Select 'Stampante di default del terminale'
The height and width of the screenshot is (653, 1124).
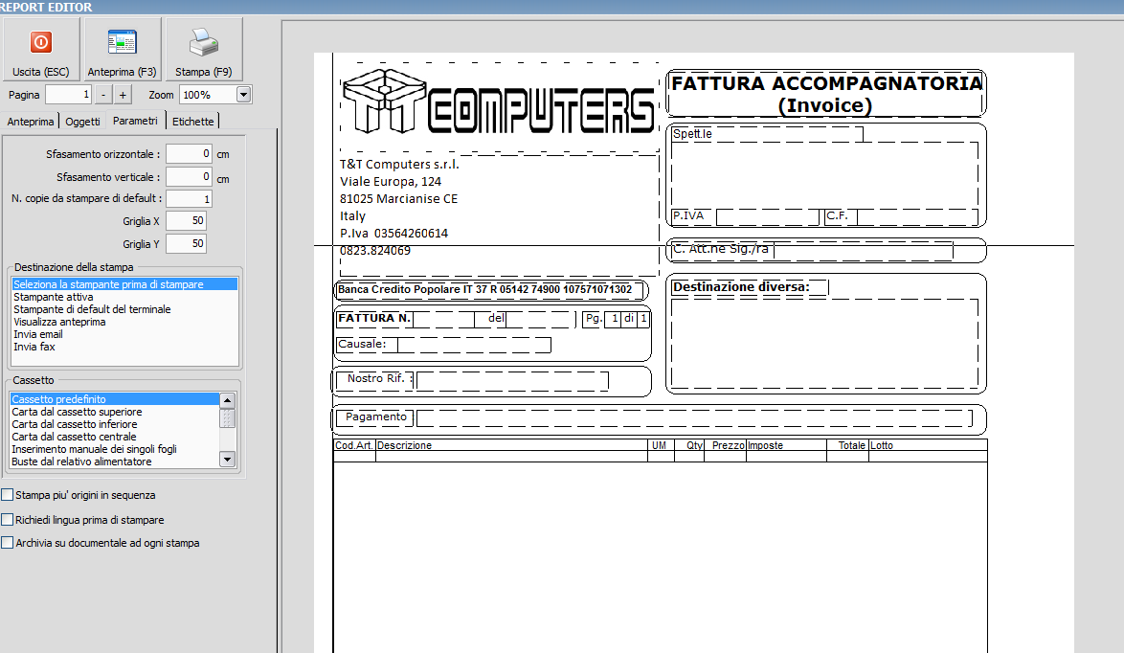[124, 309]
